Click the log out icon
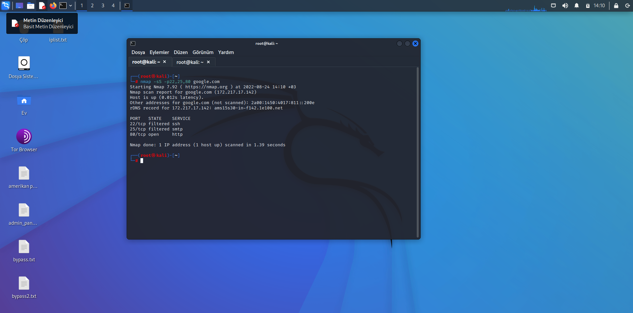Viewport: 633px width, 313px height. (x=627, y=6)
